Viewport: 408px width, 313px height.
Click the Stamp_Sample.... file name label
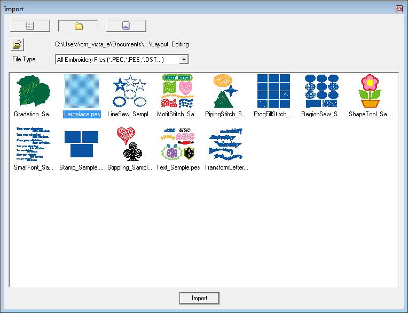click(x=82, y=167)
